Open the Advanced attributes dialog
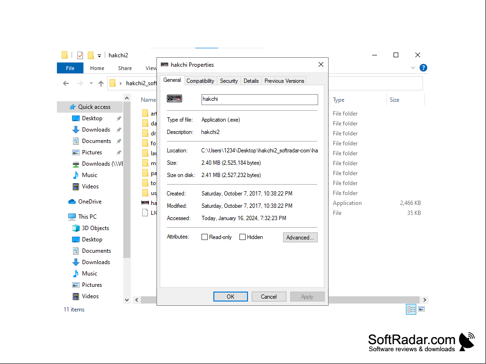This screenshot has width=486, height=364. point(300,238)
